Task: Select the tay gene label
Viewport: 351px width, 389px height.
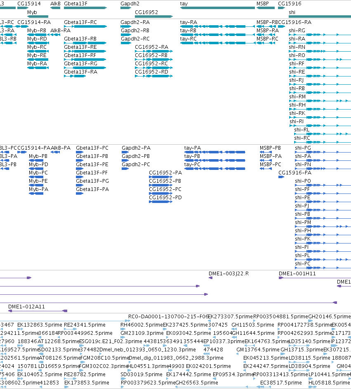Action: pyautogui.click(x=184, y=4)
